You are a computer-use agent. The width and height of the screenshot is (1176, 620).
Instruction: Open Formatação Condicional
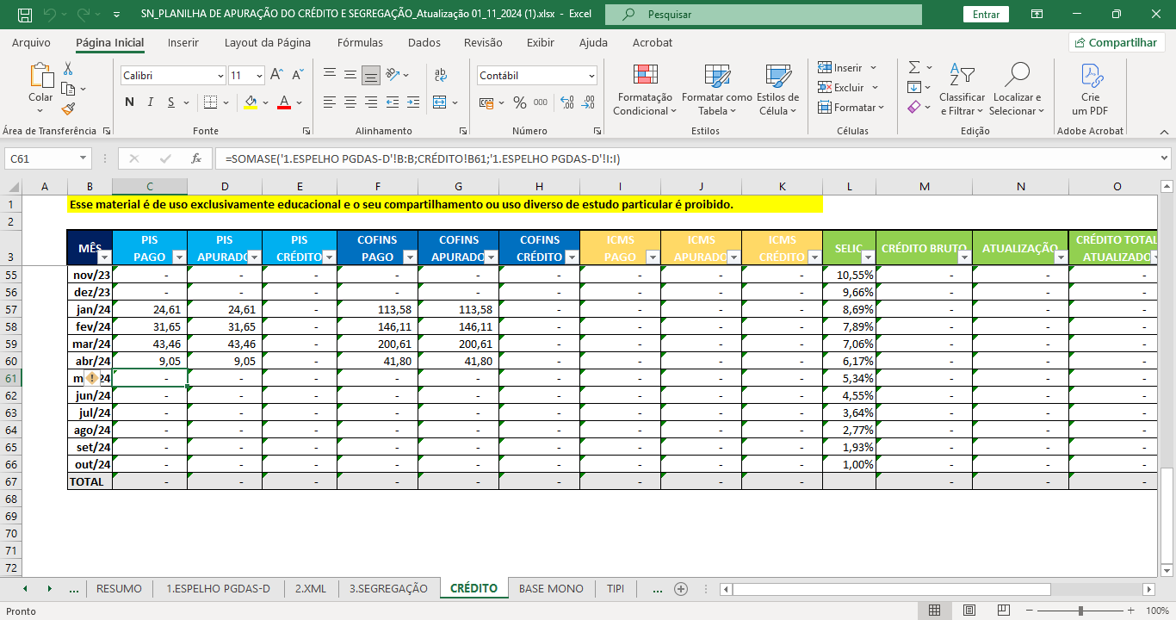coord(645,90)
